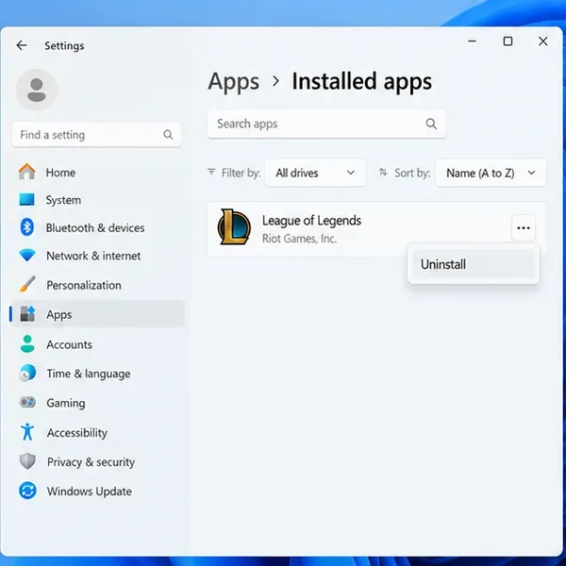Viewport: 566px width, 566px height.
Task: Click into the Search apps field
Action: pyautogui.click(x=326, y=124)
